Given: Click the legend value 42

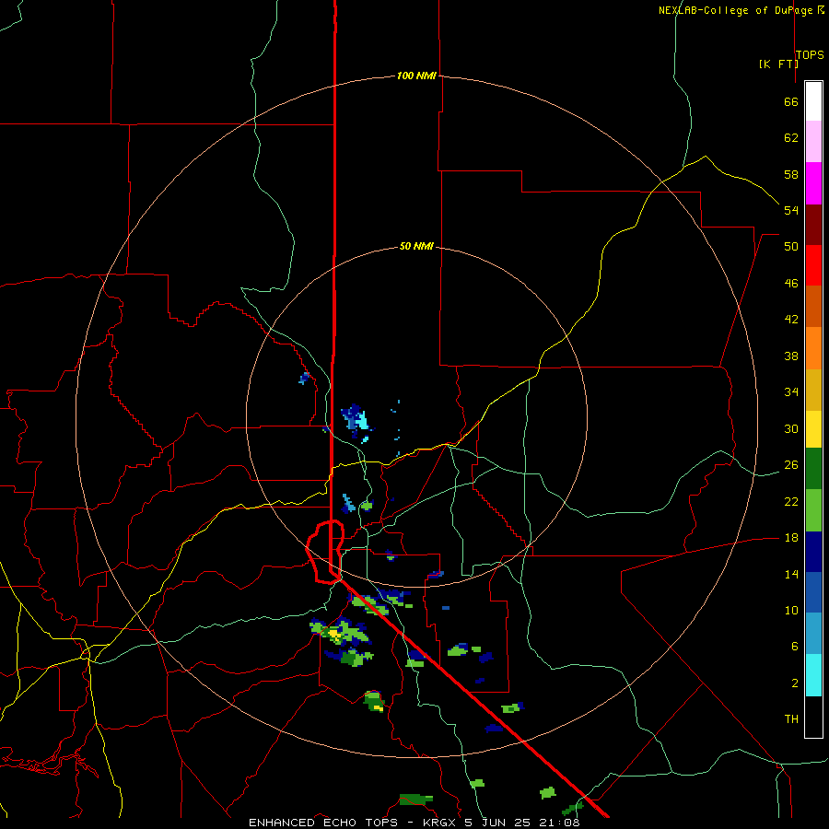Looking at the screenshot, I should pos(791,320).
